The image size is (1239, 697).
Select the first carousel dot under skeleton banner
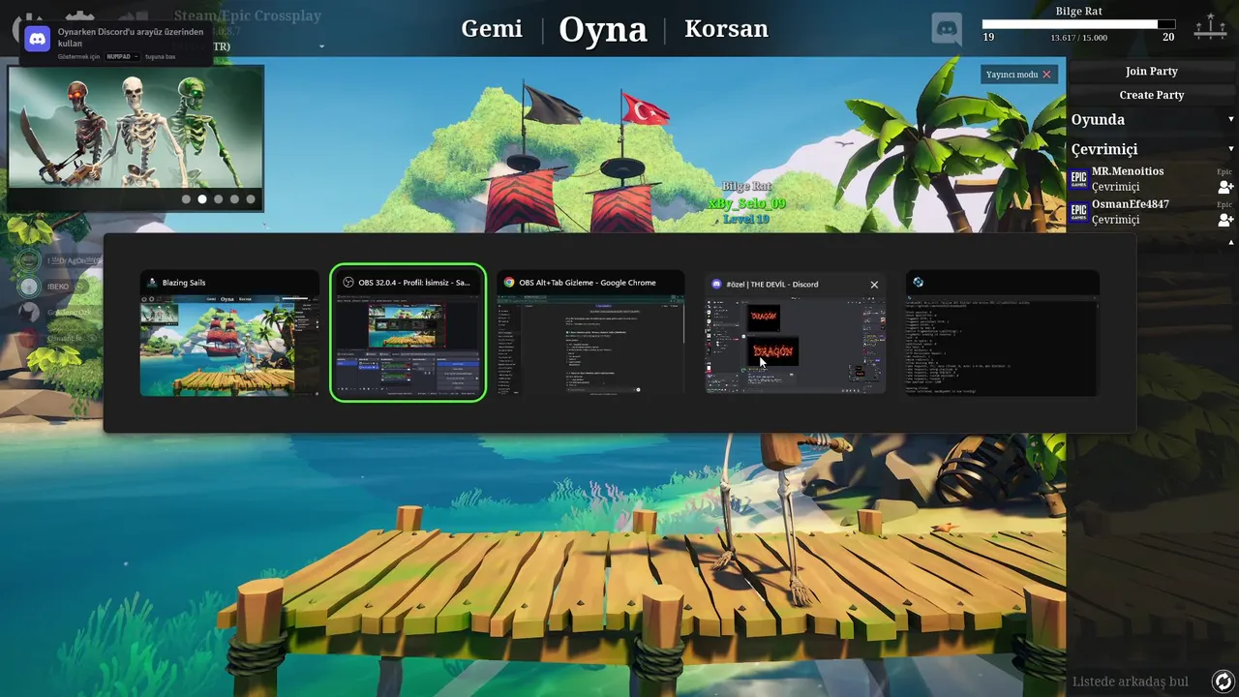click(x=186, y=199)
